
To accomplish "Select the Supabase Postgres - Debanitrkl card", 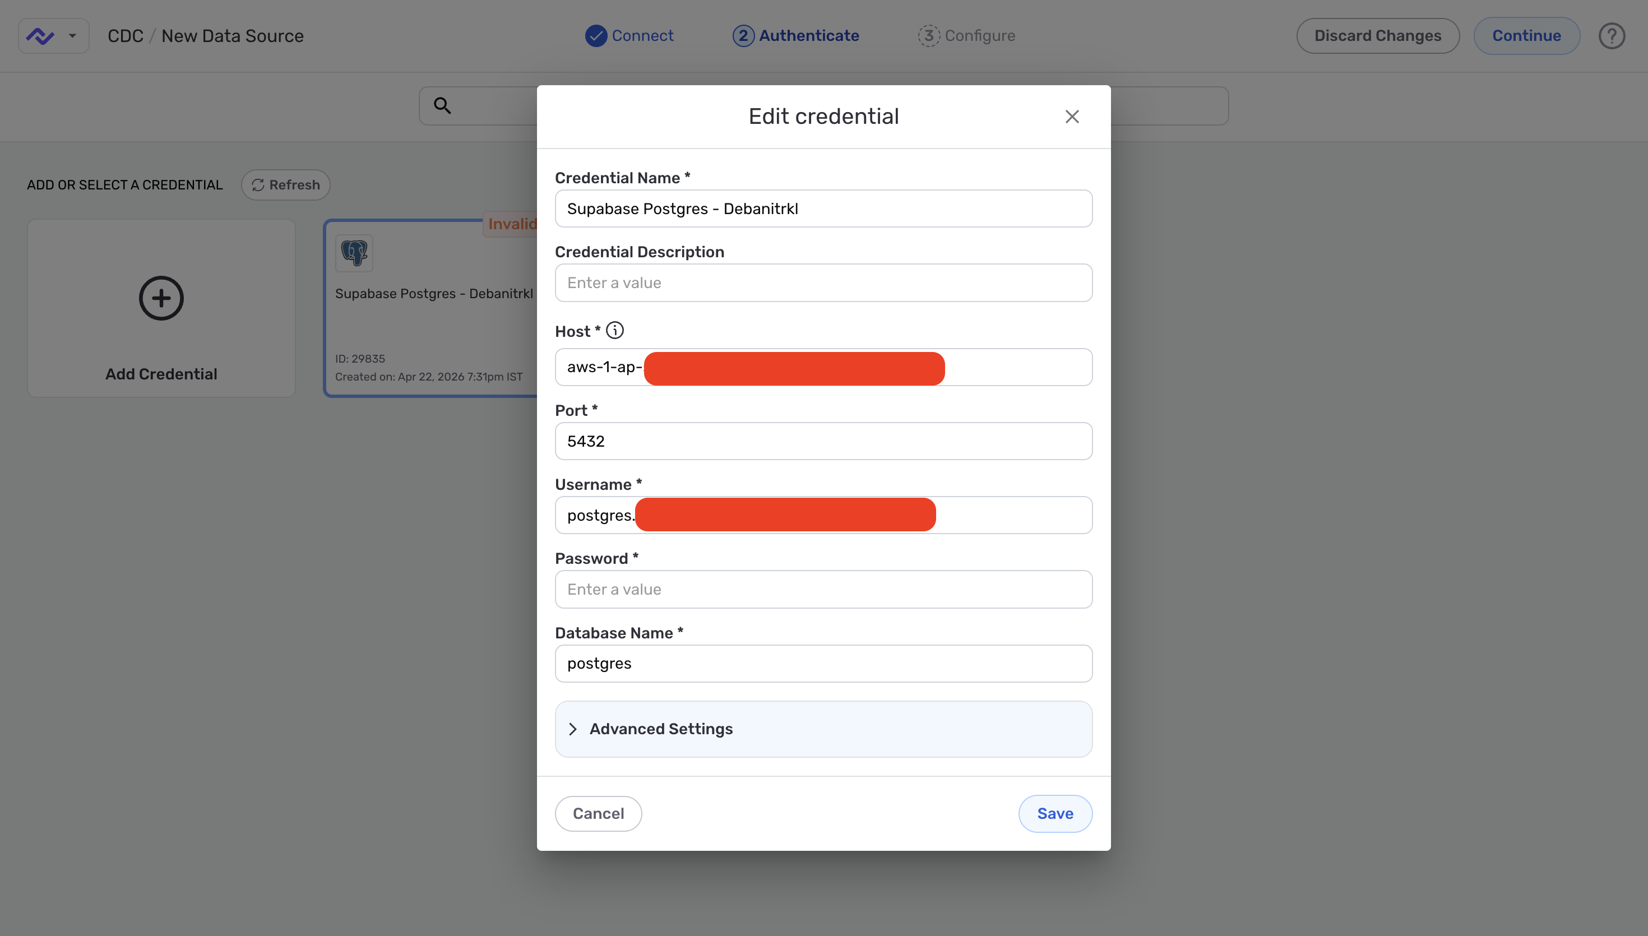I will point(430,308).
